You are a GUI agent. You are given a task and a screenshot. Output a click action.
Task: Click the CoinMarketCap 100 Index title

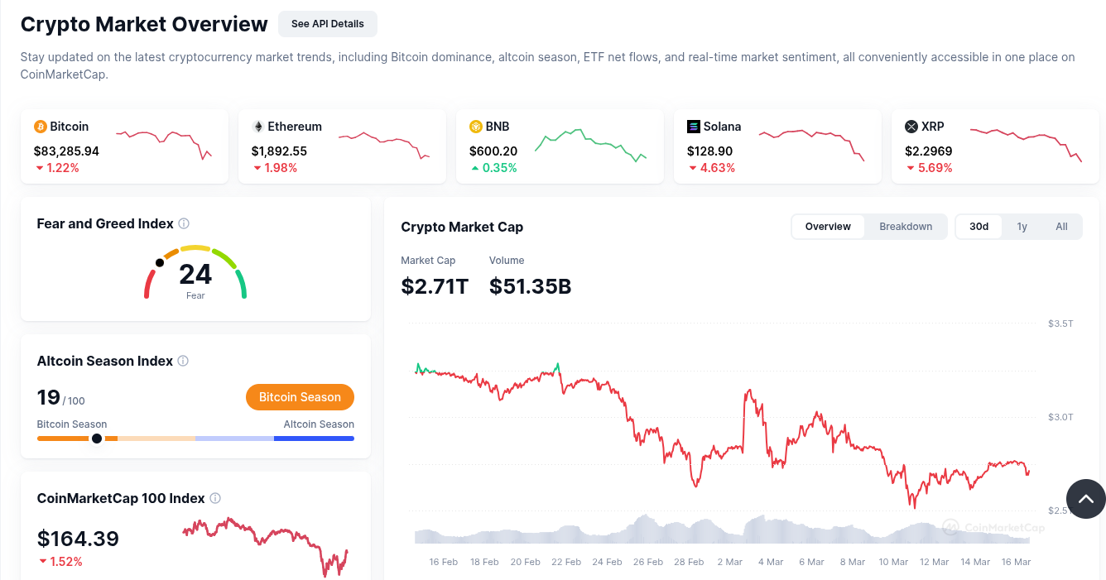(121, 498)
